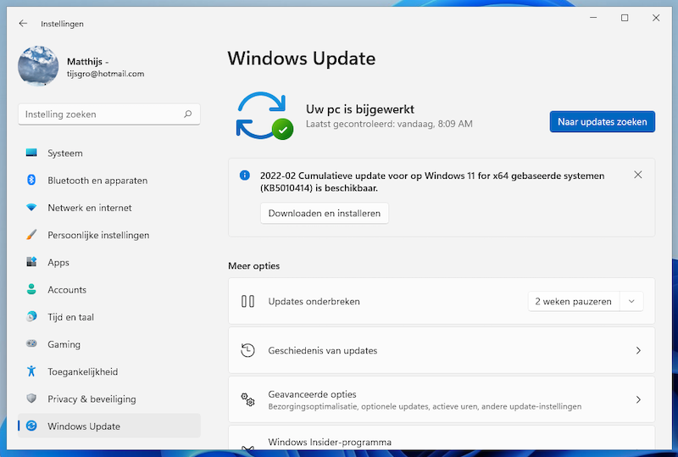Click Downloaden en installeren button
The height and width of the screenshot is (457, 678).
coord(324,214)
